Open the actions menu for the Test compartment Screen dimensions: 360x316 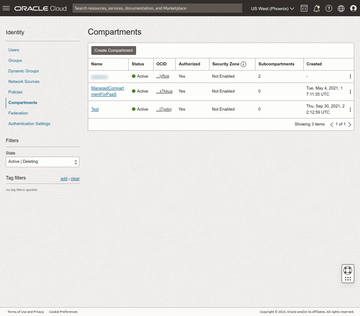tap(350, 109)
